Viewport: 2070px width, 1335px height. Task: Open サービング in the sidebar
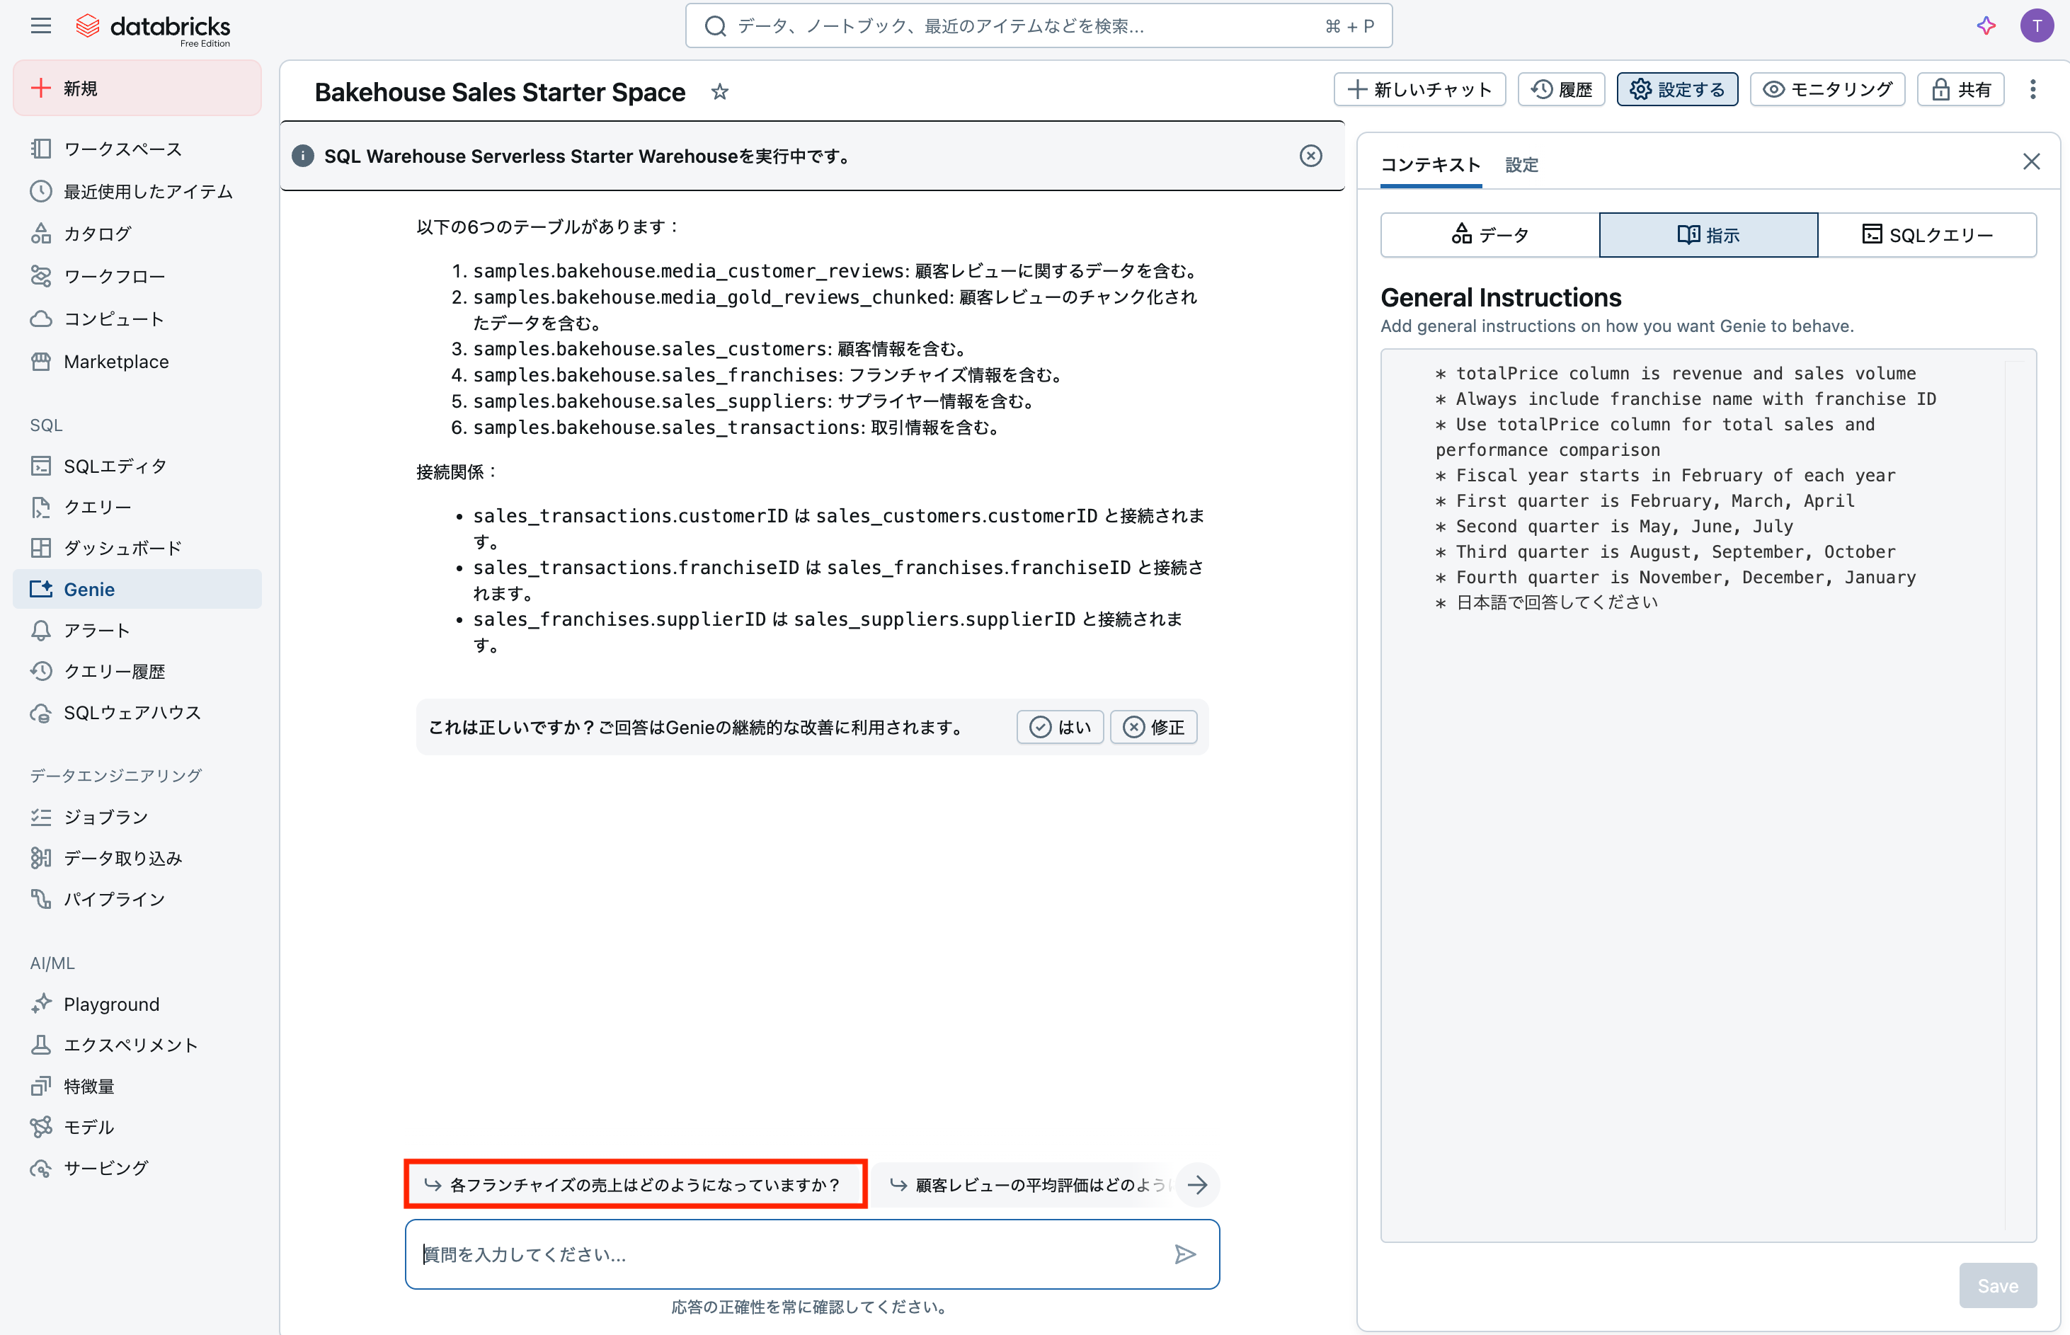pos(137,1169)
